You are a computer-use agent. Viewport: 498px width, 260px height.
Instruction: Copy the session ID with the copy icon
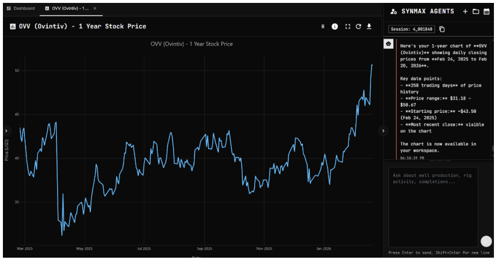pyautogui.click(x=442, y=29)
